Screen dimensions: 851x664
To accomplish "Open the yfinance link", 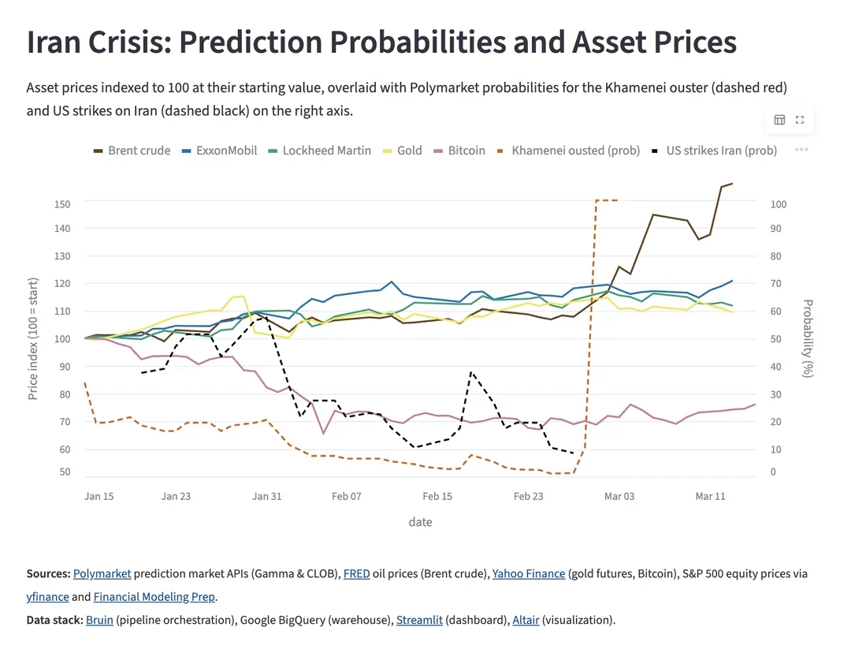I will [x=47, y=597].
